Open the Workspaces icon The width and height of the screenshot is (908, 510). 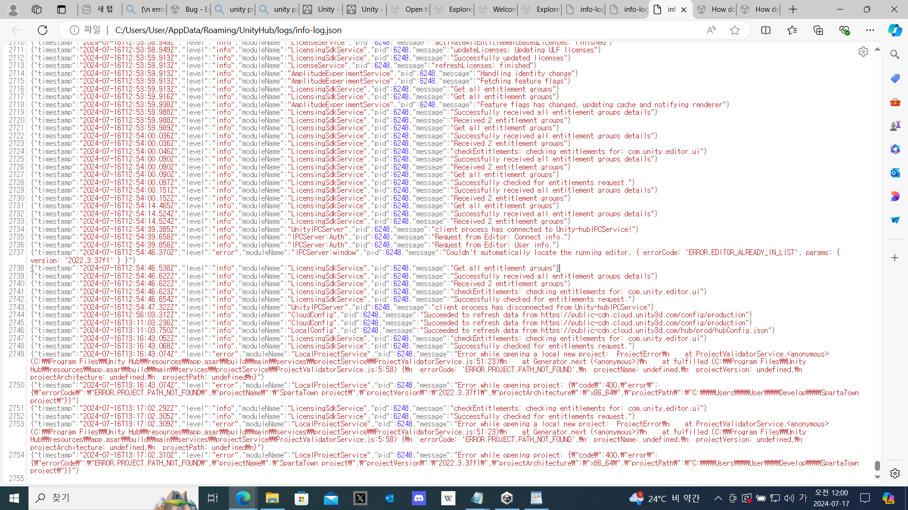36,9
